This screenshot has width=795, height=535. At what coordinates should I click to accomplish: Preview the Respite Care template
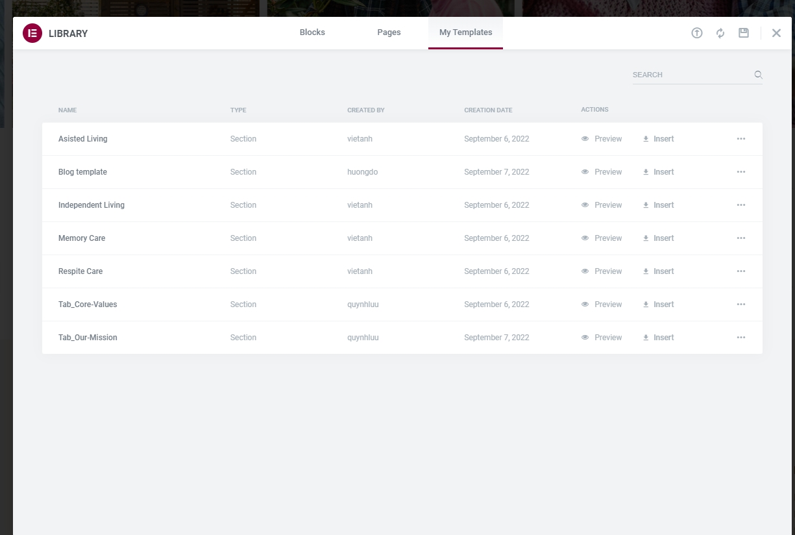tap(602, 271)
